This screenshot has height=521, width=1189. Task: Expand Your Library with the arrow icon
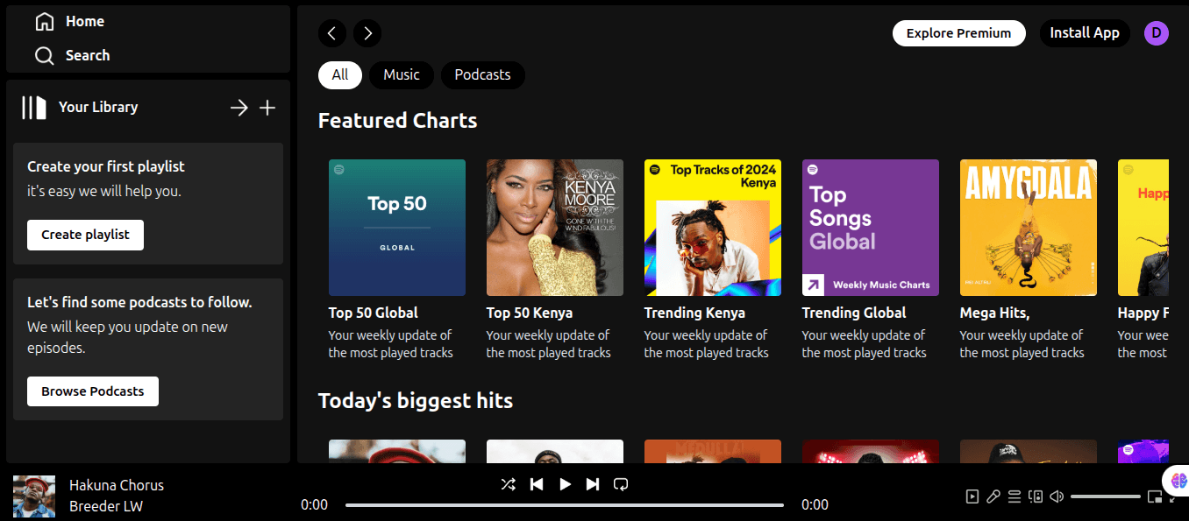(x=239, y=108)
